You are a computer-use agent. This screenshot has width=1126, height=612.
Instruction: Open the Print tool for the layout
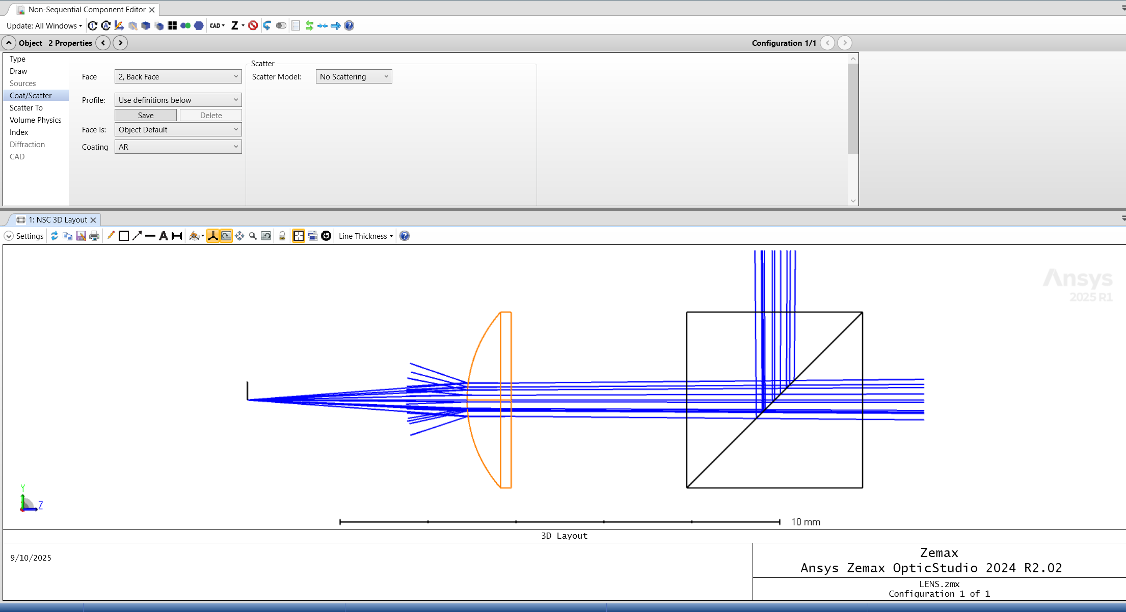[94, 236]
